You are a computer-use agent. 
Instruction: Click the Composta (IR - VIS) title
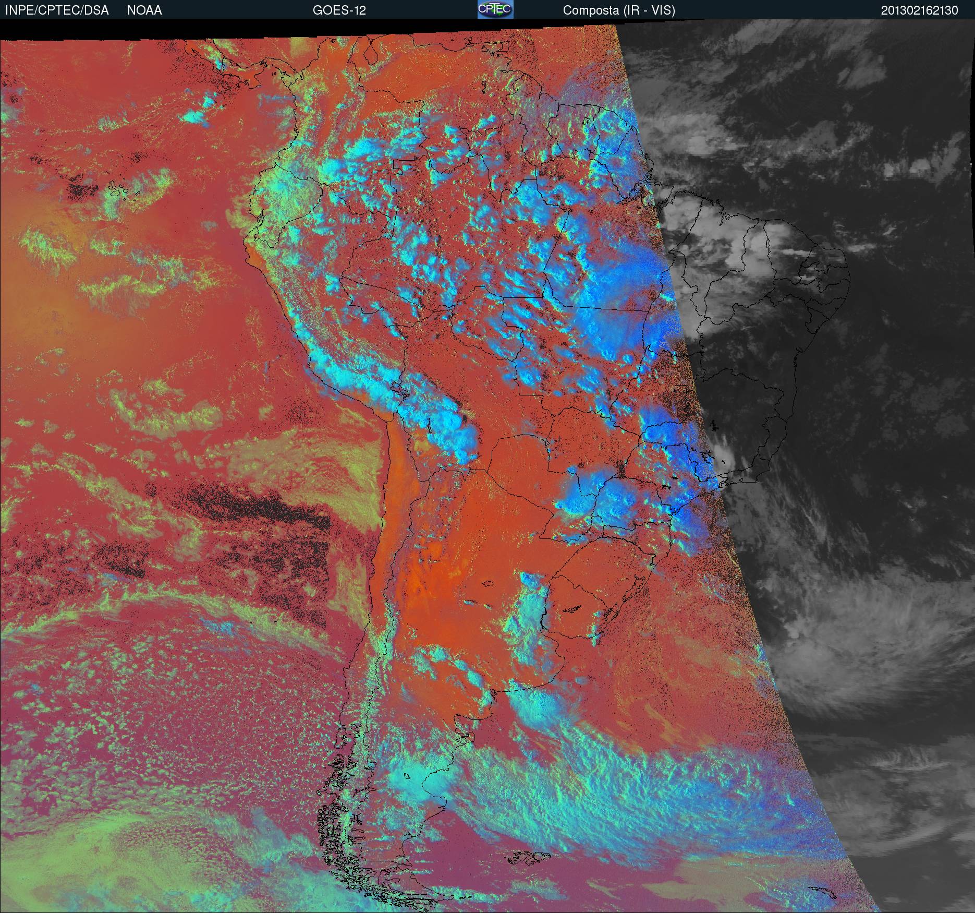619,10
